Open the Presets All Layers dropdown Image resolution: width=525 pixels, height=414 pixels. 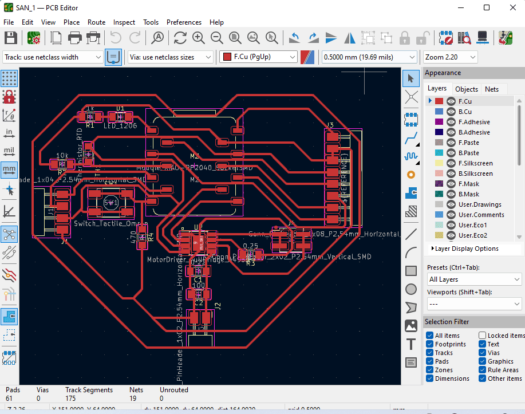point(474,279)
